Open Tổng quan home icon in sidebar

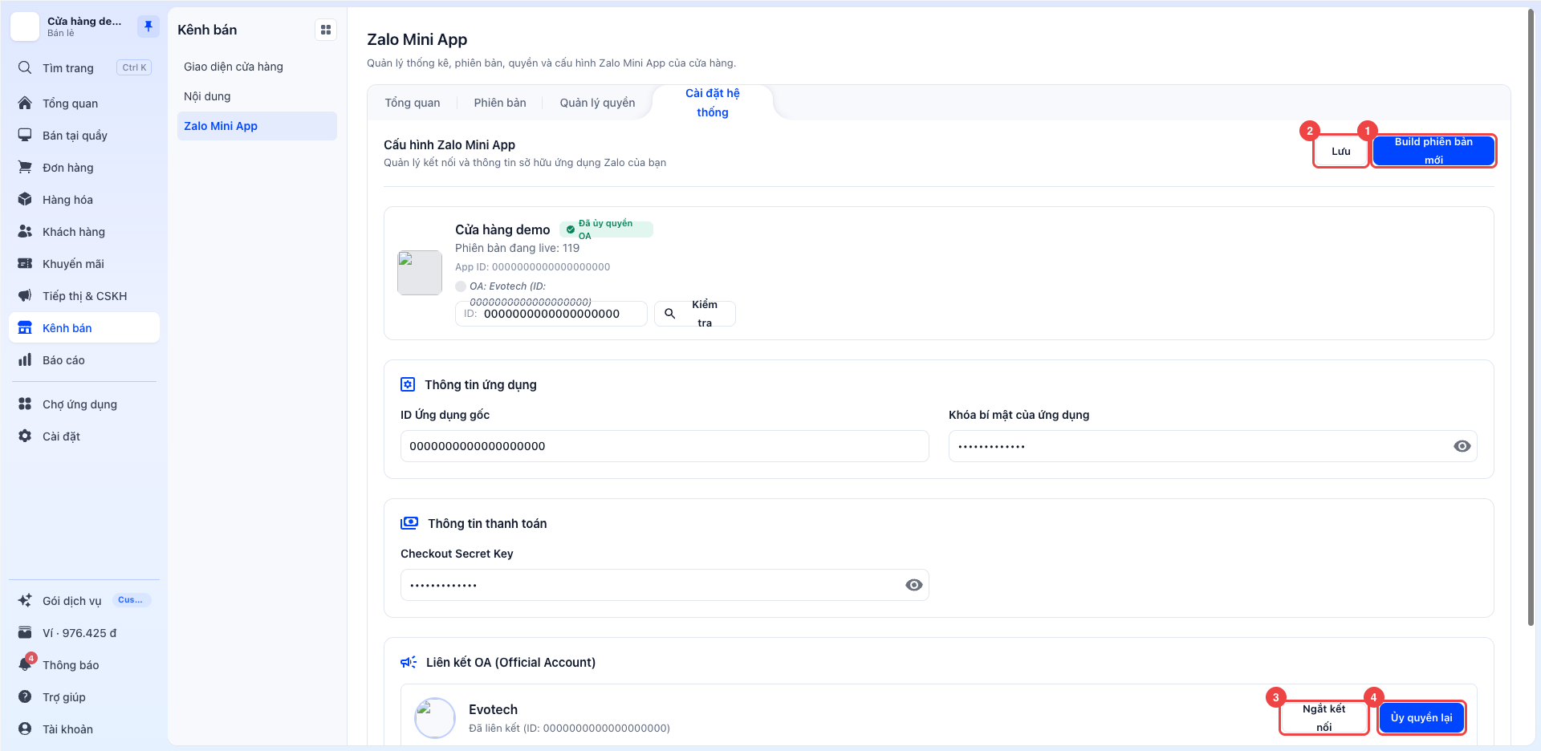[25, 103]
